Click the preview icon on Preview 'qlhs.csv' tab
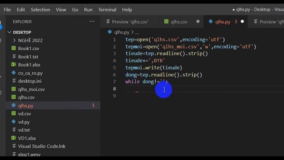The height and width of the screenshot is (160, 284). (108, 22)
